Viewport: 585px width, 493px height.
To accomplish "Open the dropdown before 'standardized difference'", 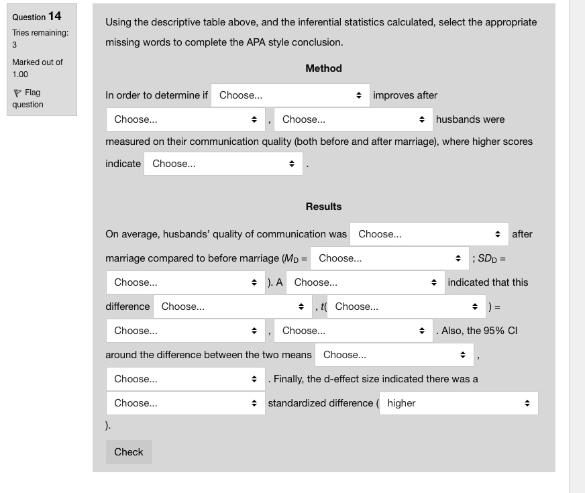I will (186, 402).
